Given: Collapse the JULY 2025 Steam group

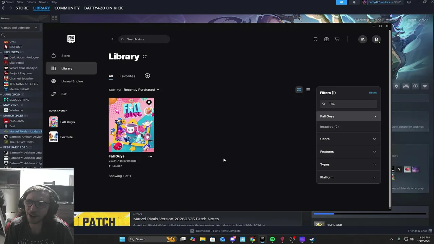Looking at the screenshot, I should coord(11,52).
